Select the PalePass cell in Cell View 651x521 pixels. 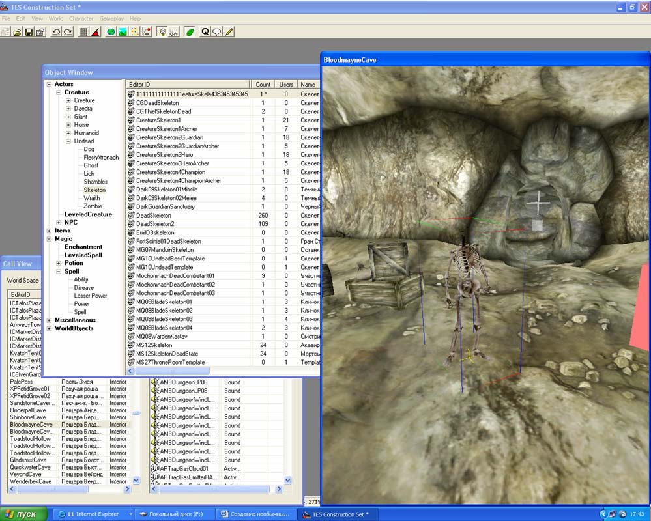(21, 382)
